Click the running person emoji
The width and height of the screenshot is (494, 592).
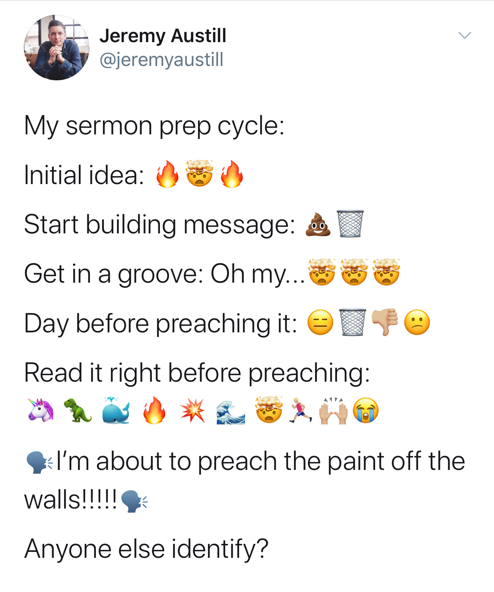pos(301,410)
